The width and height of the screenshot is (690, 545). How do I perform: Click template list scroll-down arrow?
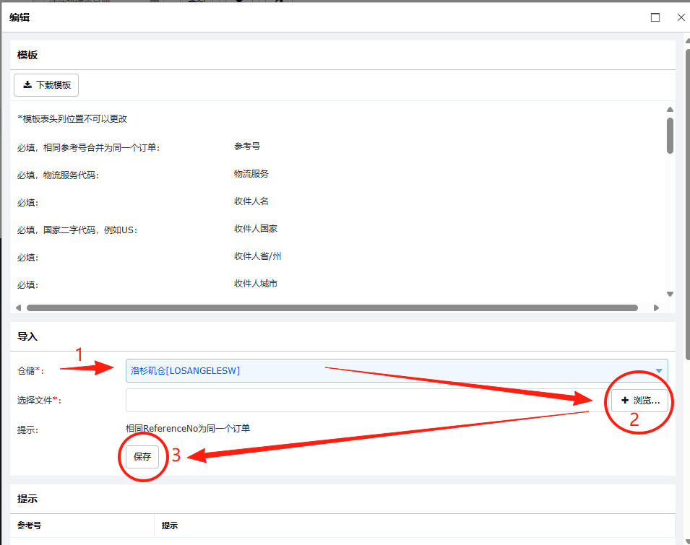(670, 294)
